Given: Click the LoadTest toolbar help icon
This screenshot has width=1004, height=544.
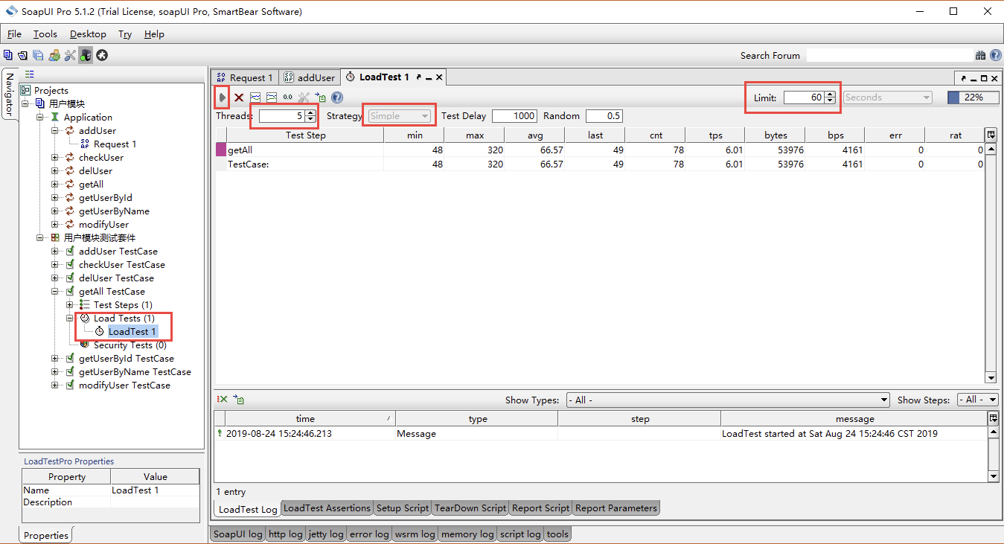Looking at the screenshot, I should [336, 97].
